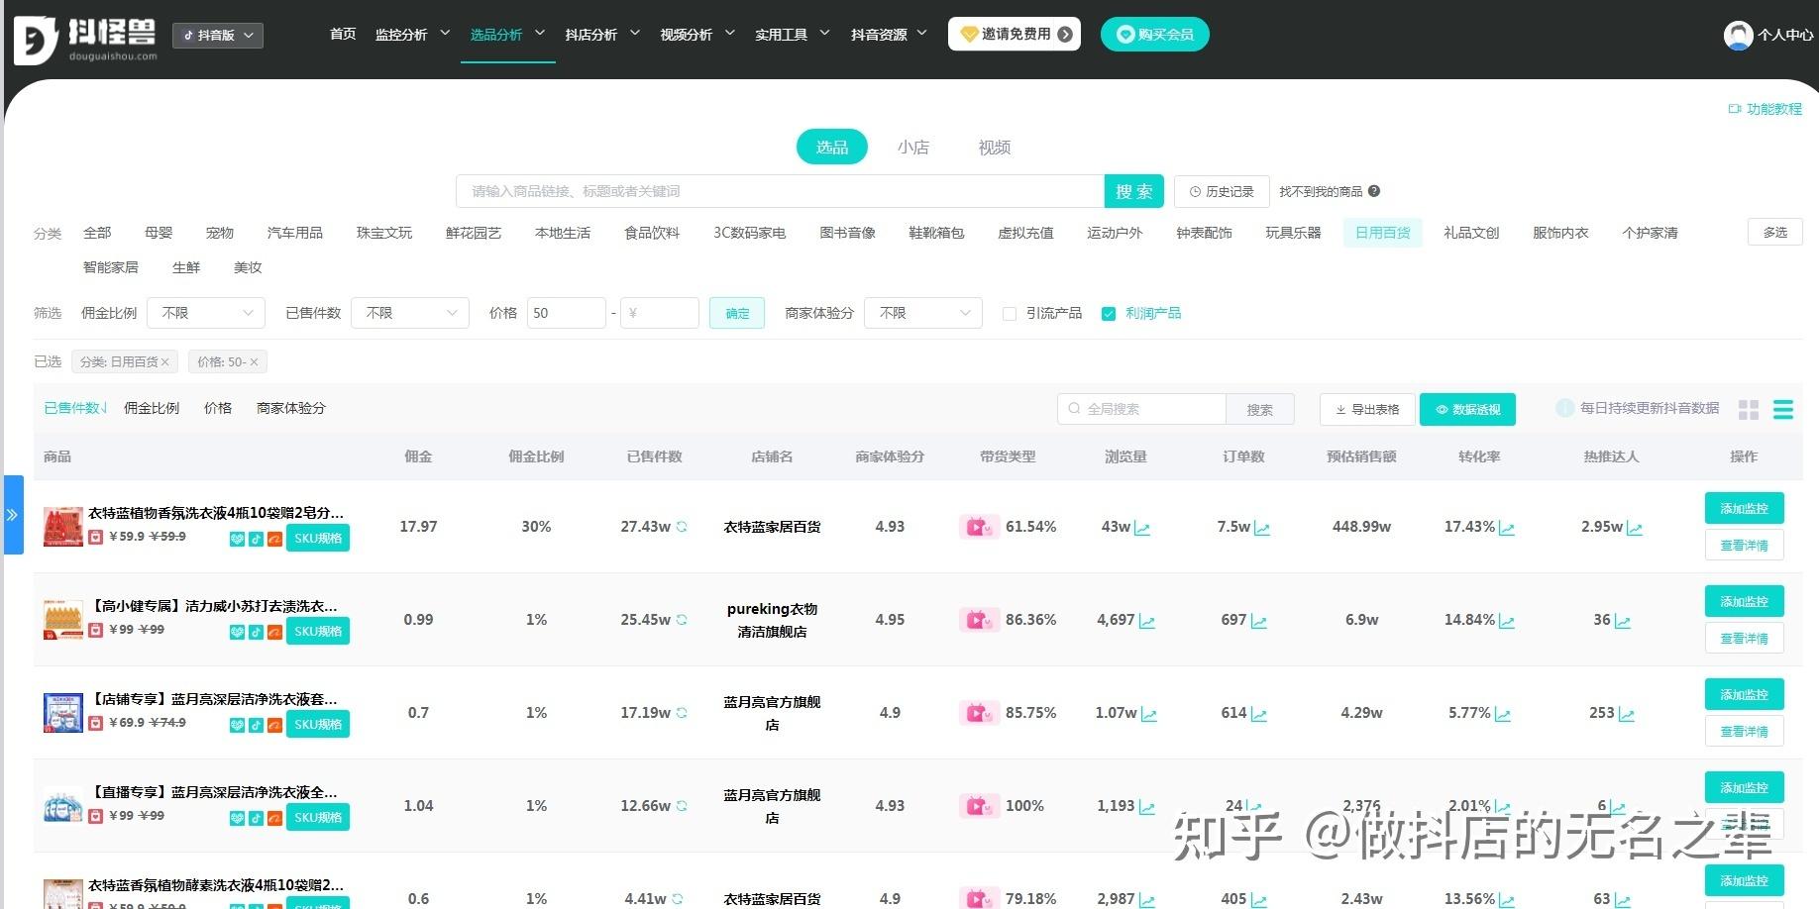Open influencer trend chart for 36
Screen dimensions: 1819x909
[x=1623, y=621]
